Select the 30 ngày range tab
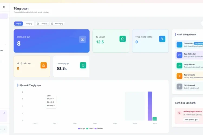203x135 pixels. [x=29, y=23]
